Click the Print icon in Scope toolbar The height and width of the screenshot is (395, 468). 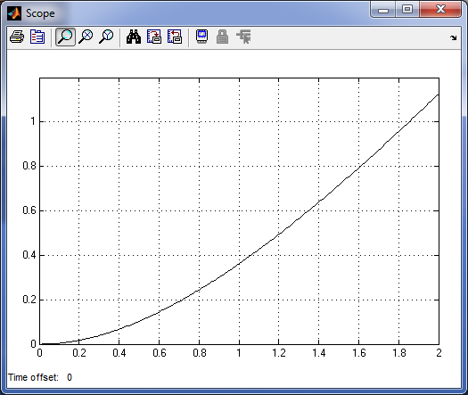[17, 37]
